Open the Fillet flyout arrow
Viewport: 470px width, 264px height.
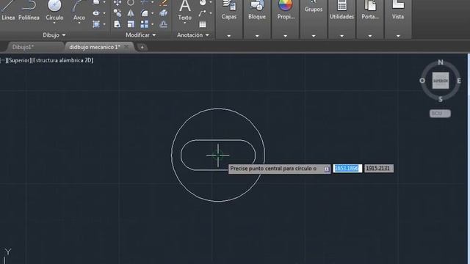[152, 13]
